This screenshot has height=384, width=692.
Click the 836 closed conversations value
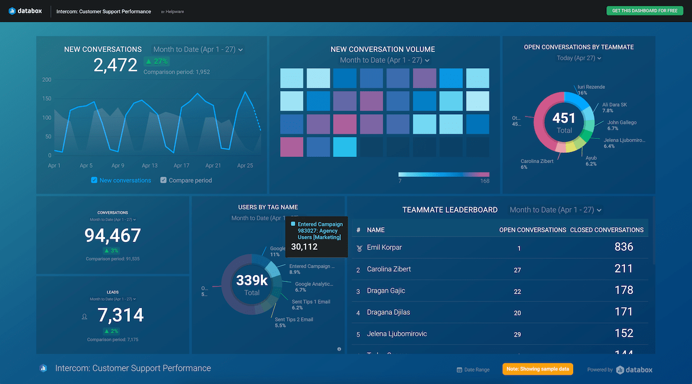[624, 247]
